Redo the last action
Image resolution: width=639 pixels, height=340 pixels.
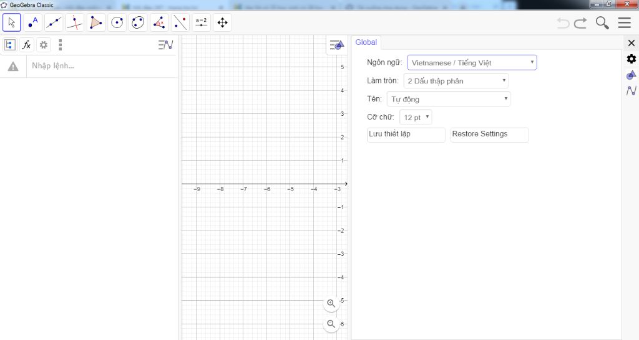(581, 23)
